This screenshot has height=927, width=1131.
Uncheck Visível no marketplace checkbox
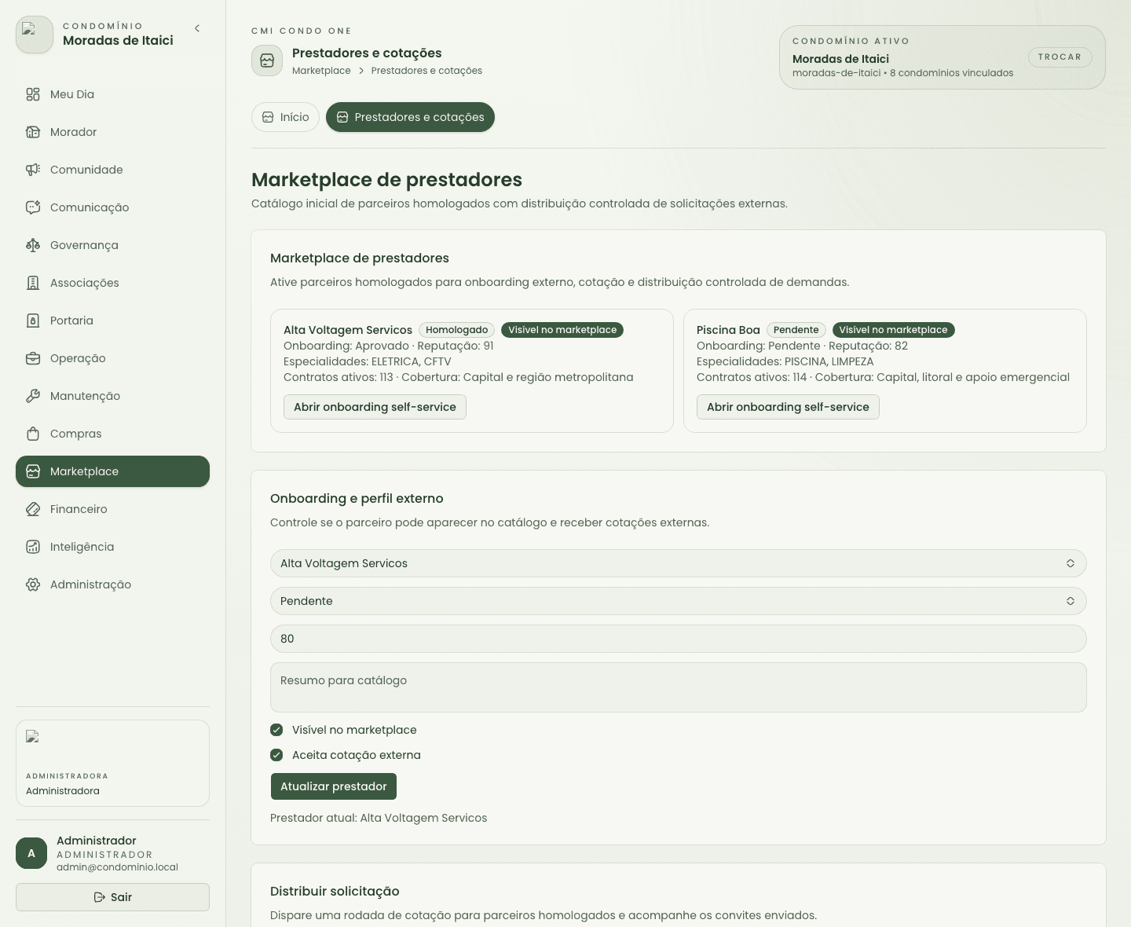[276, 730]
